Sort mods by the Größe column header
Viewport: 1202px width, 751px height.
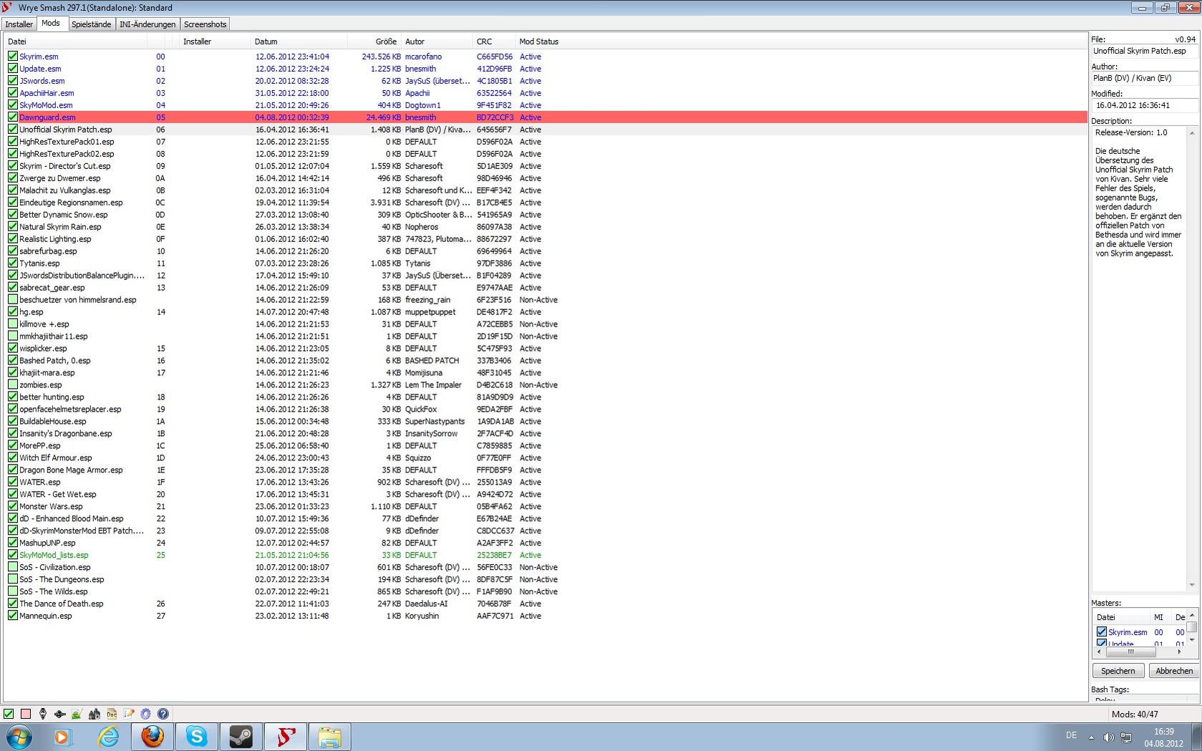pos(385,42)
